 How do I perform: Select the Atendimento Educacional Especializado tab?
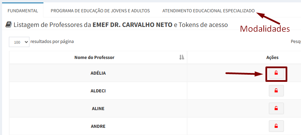(208, 11)
